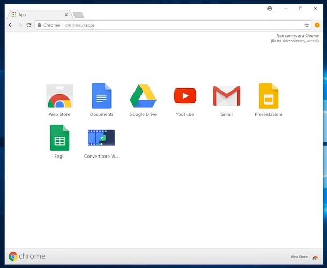Image resolution: width=327 pixels, height=268 pixels.
Task: Open the user profile icon in title bar
Action: (270, 9)
